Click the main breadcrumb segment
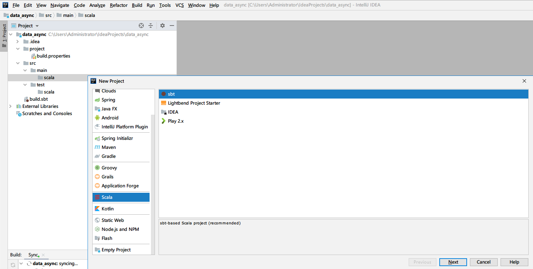This screenshot has width=533, height=269. tap(65, 15)
